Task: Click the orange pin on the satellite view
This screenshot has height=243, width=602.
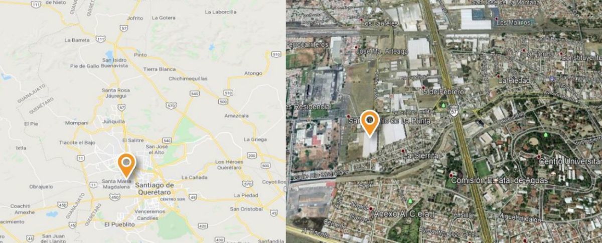Action: coord(370,123)
